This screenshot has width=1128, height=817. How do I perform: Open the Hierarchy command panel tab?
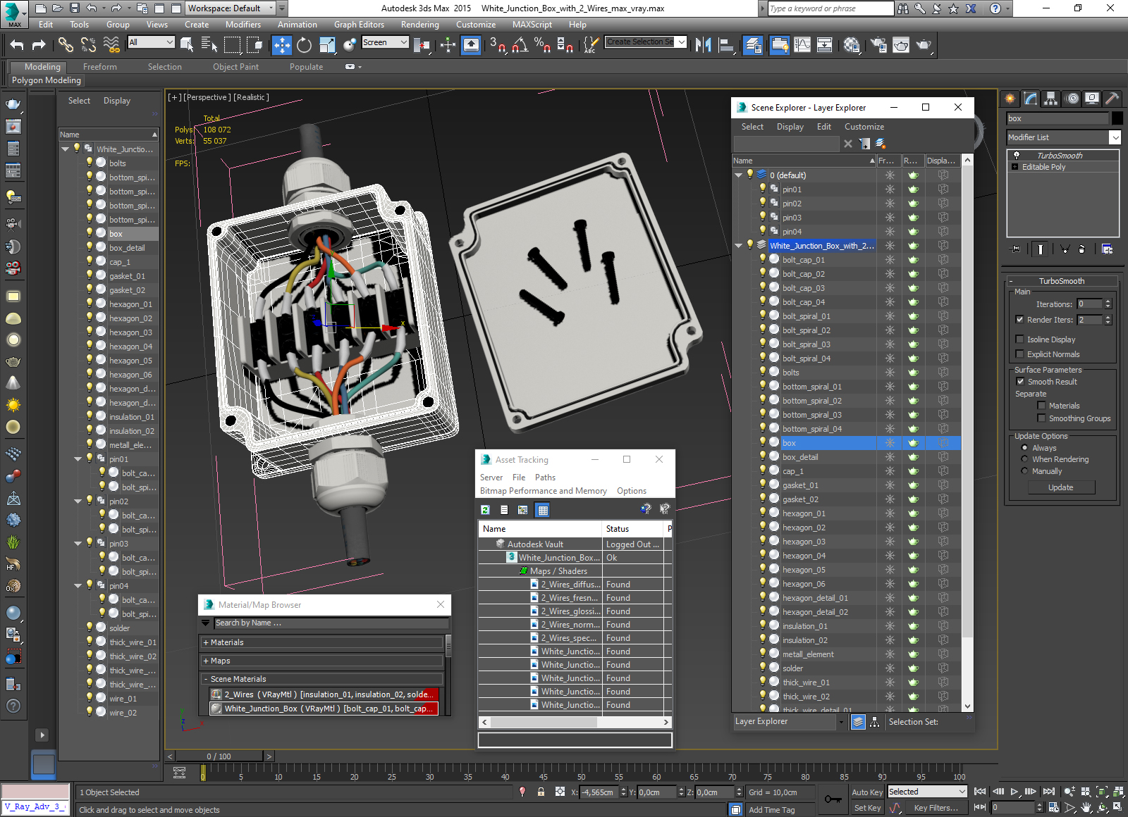tap(1050, 99)
